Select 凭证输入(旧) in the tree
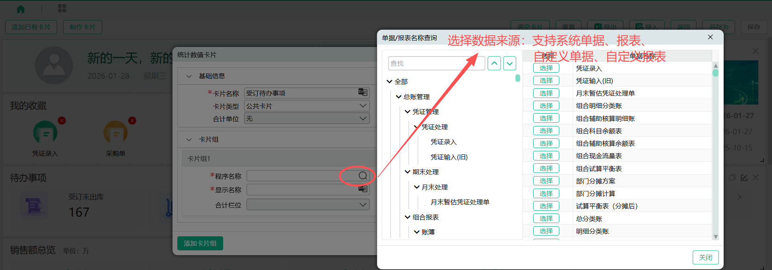 point(449,157)
